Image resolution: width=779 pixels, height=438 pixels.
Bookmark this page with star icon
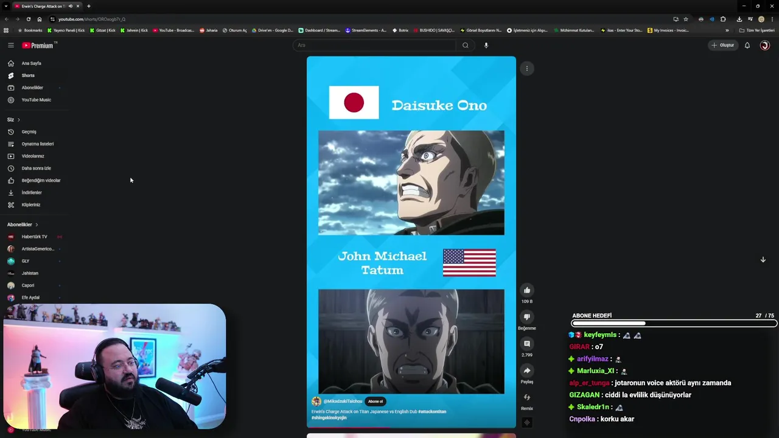click(686, 19)
